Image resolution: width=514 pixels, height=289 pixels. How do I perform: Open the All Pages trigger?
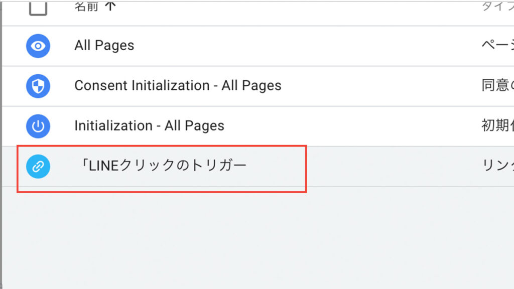click(x=104, y=46)
